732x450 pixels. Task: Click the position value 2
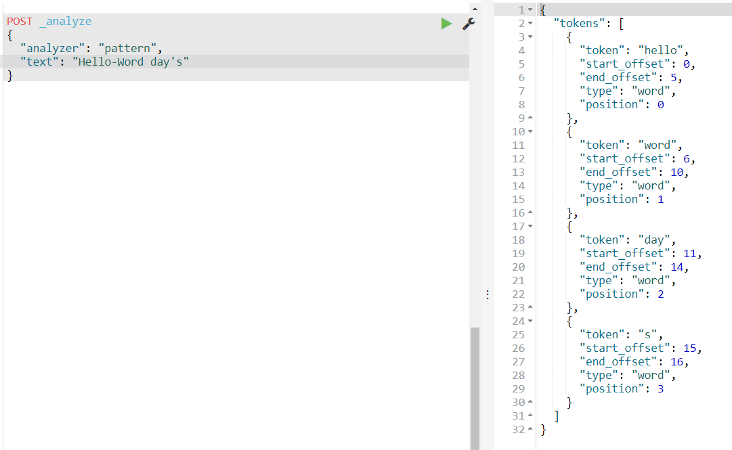pos(661,294)
